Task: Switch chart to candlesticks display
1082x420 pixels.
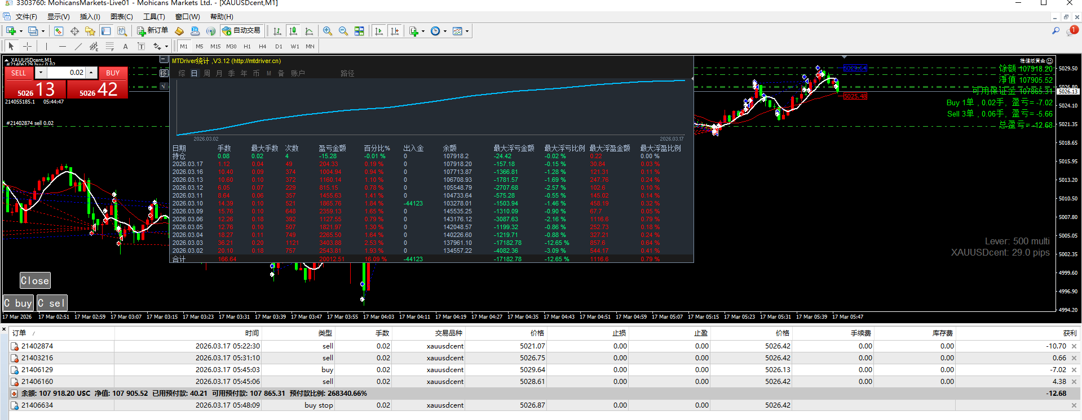Action: click(x=293, y=31)
